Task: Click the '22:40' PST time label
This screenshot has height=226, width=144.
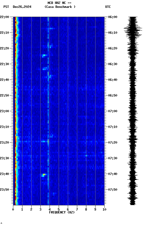Action: [x=4, y=80]
